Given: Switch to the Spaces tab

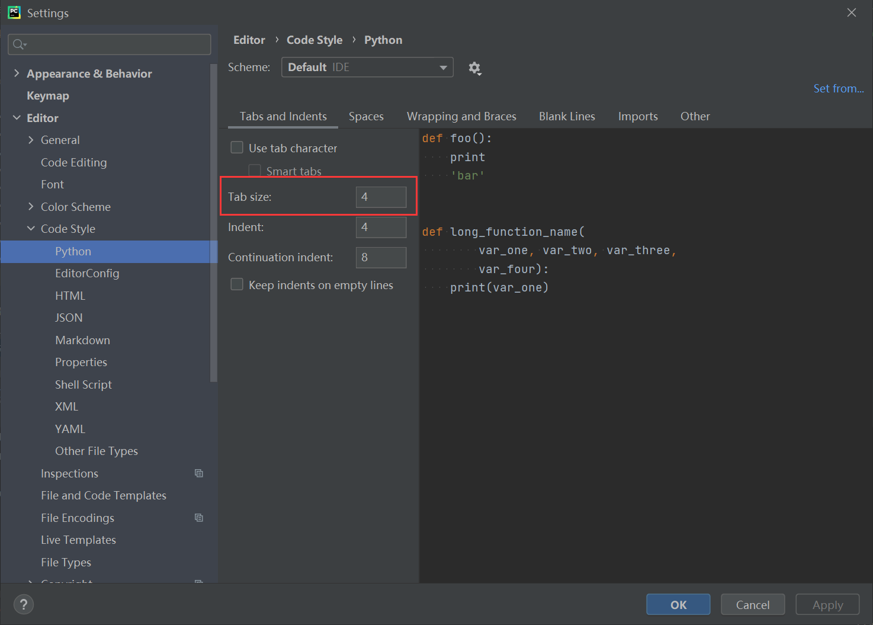Looking at the screenshot, I should coord(366,116).
